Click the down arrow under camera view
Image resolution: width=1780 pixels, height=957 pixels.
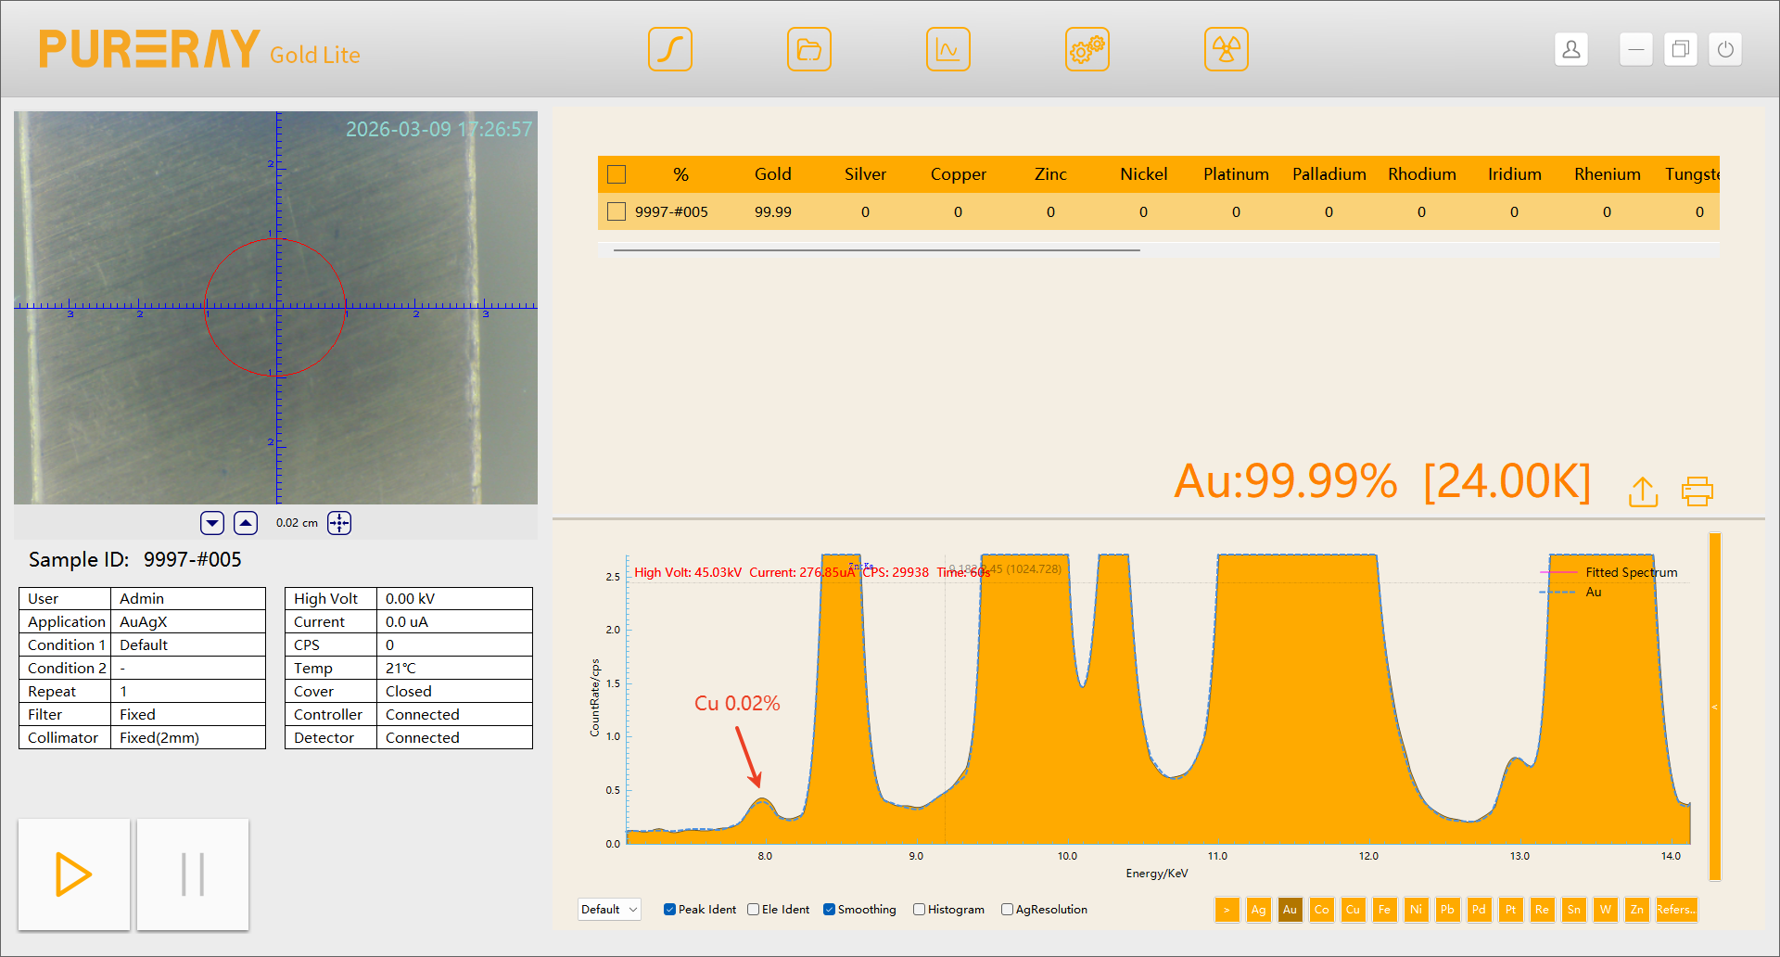coord(212,523)
